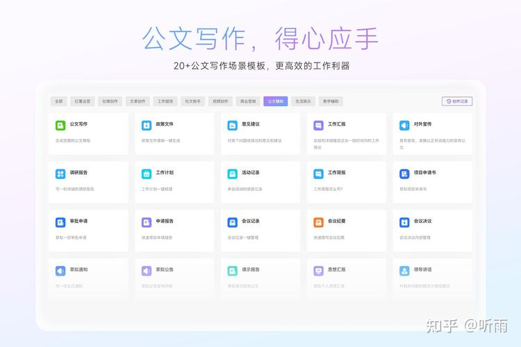
Task: Click the 审批申请 card icon
Action: point(60,223)
